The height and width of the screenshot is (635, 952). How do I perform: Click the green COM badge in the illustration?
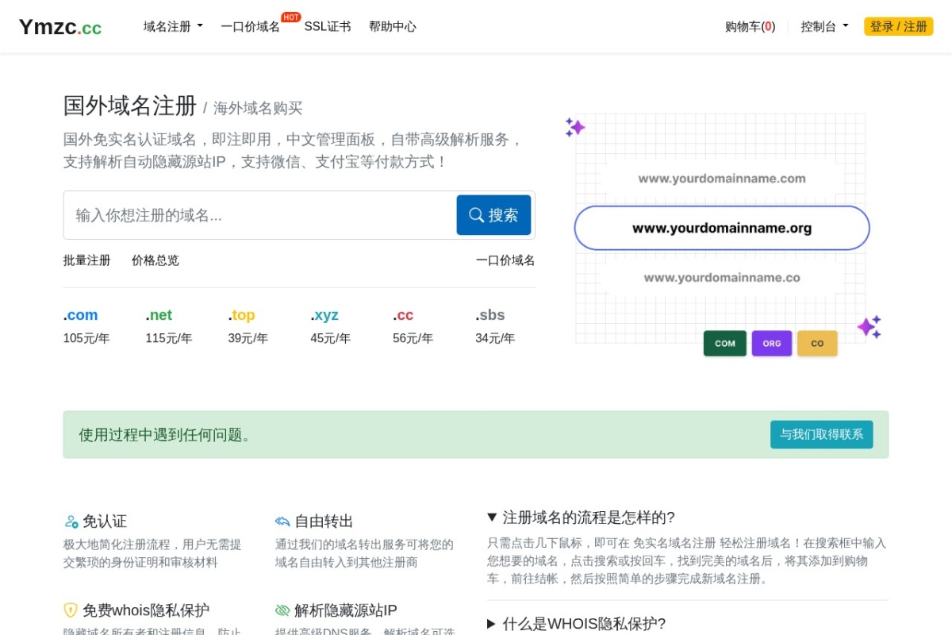pyautogui.click(x=724, y=343)
